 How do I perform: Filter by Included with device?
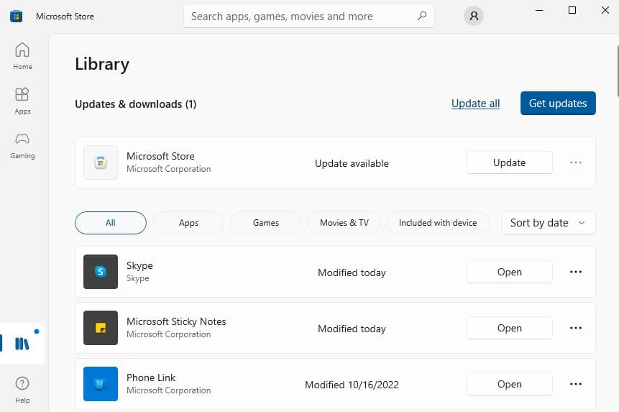pyautogui.click(x=438, y=223)
